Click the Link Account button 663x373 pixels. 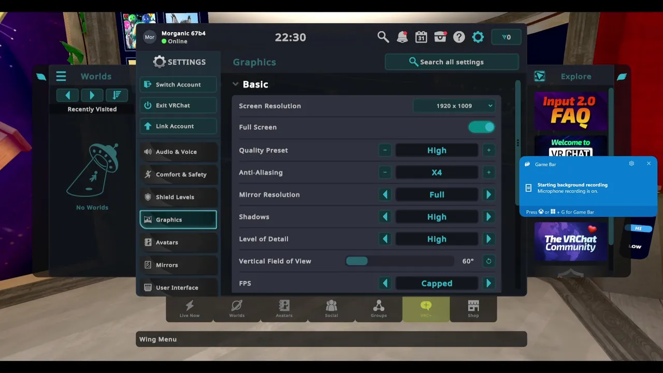pyautogui.click(x=178, y=126)
